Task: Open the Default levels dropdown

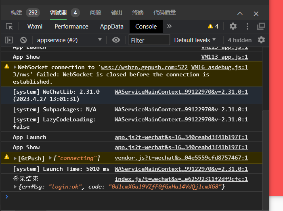Action: coord(195,40)
